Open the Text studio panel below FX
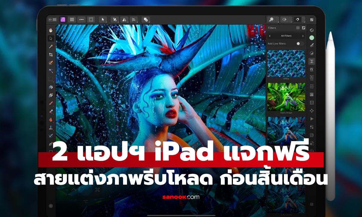Image resolution: width=362 pixels, height=217 pixels. click(312, 76)
